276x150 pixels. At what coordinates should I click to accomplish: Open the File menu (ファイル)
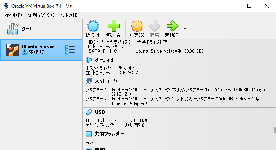click(x=13, y=15)
